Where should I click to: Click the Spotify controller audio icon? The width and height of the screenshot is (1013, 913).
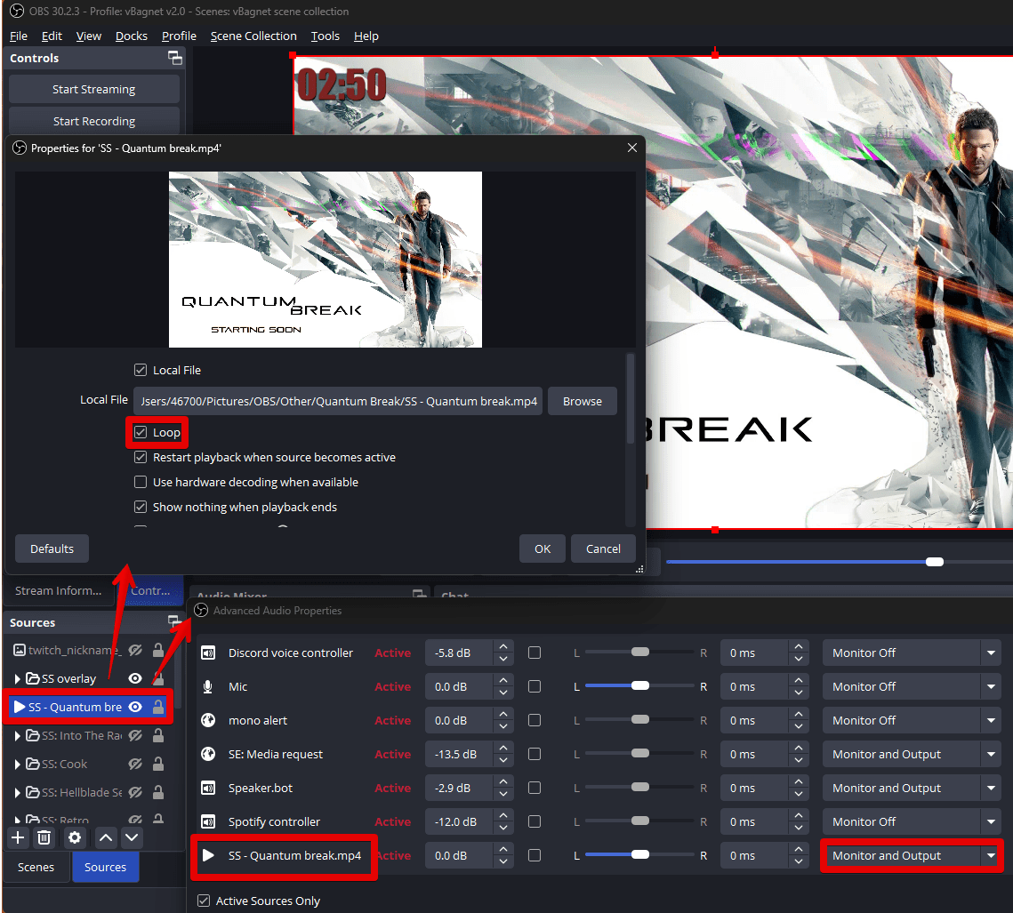(208, 821)
